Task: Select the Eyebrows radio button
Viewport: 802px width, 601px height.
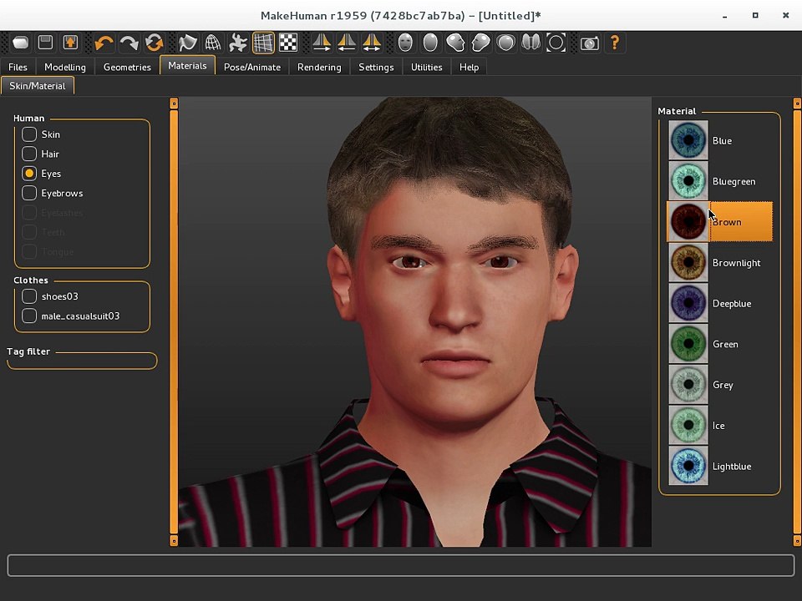Action: [x=29, y=193]
